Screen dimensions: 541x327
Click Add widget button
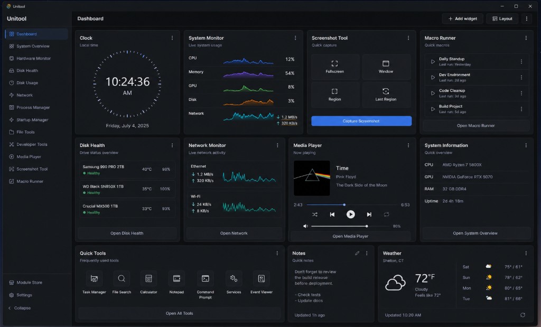pyautogui.click(x=463, y=18)
